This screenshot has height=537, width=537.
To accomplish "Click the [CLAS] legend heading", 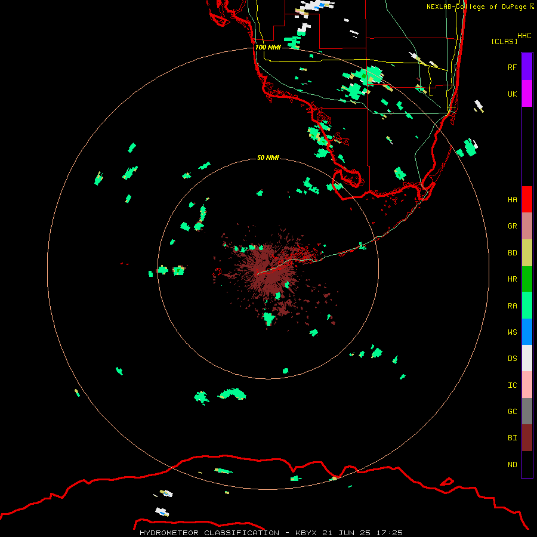I will pyautogui.click(x=504, y=41).
